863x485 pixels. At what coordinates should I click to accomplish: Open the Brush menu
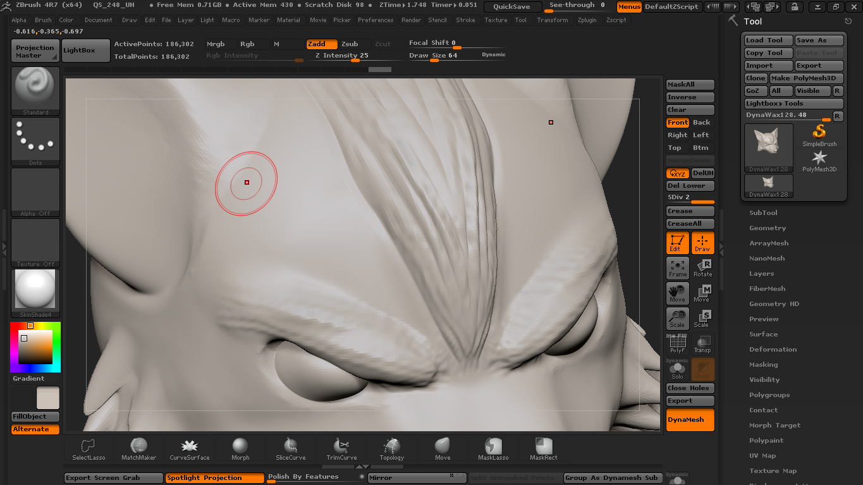click(x=43, y=20)
